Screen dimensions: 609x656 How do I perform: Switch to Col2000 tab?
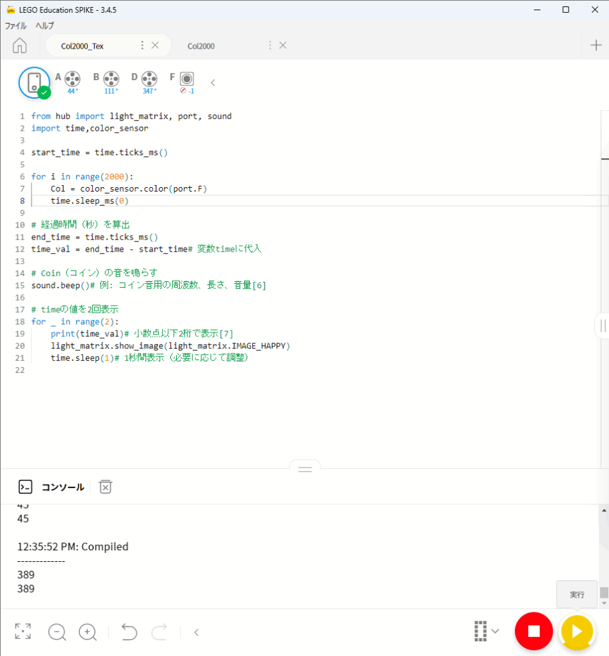point(201,46)
